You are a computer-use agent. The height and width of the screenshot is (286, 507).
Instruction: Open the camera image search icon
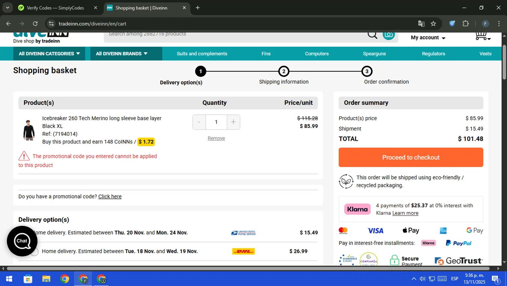point(389,35)
